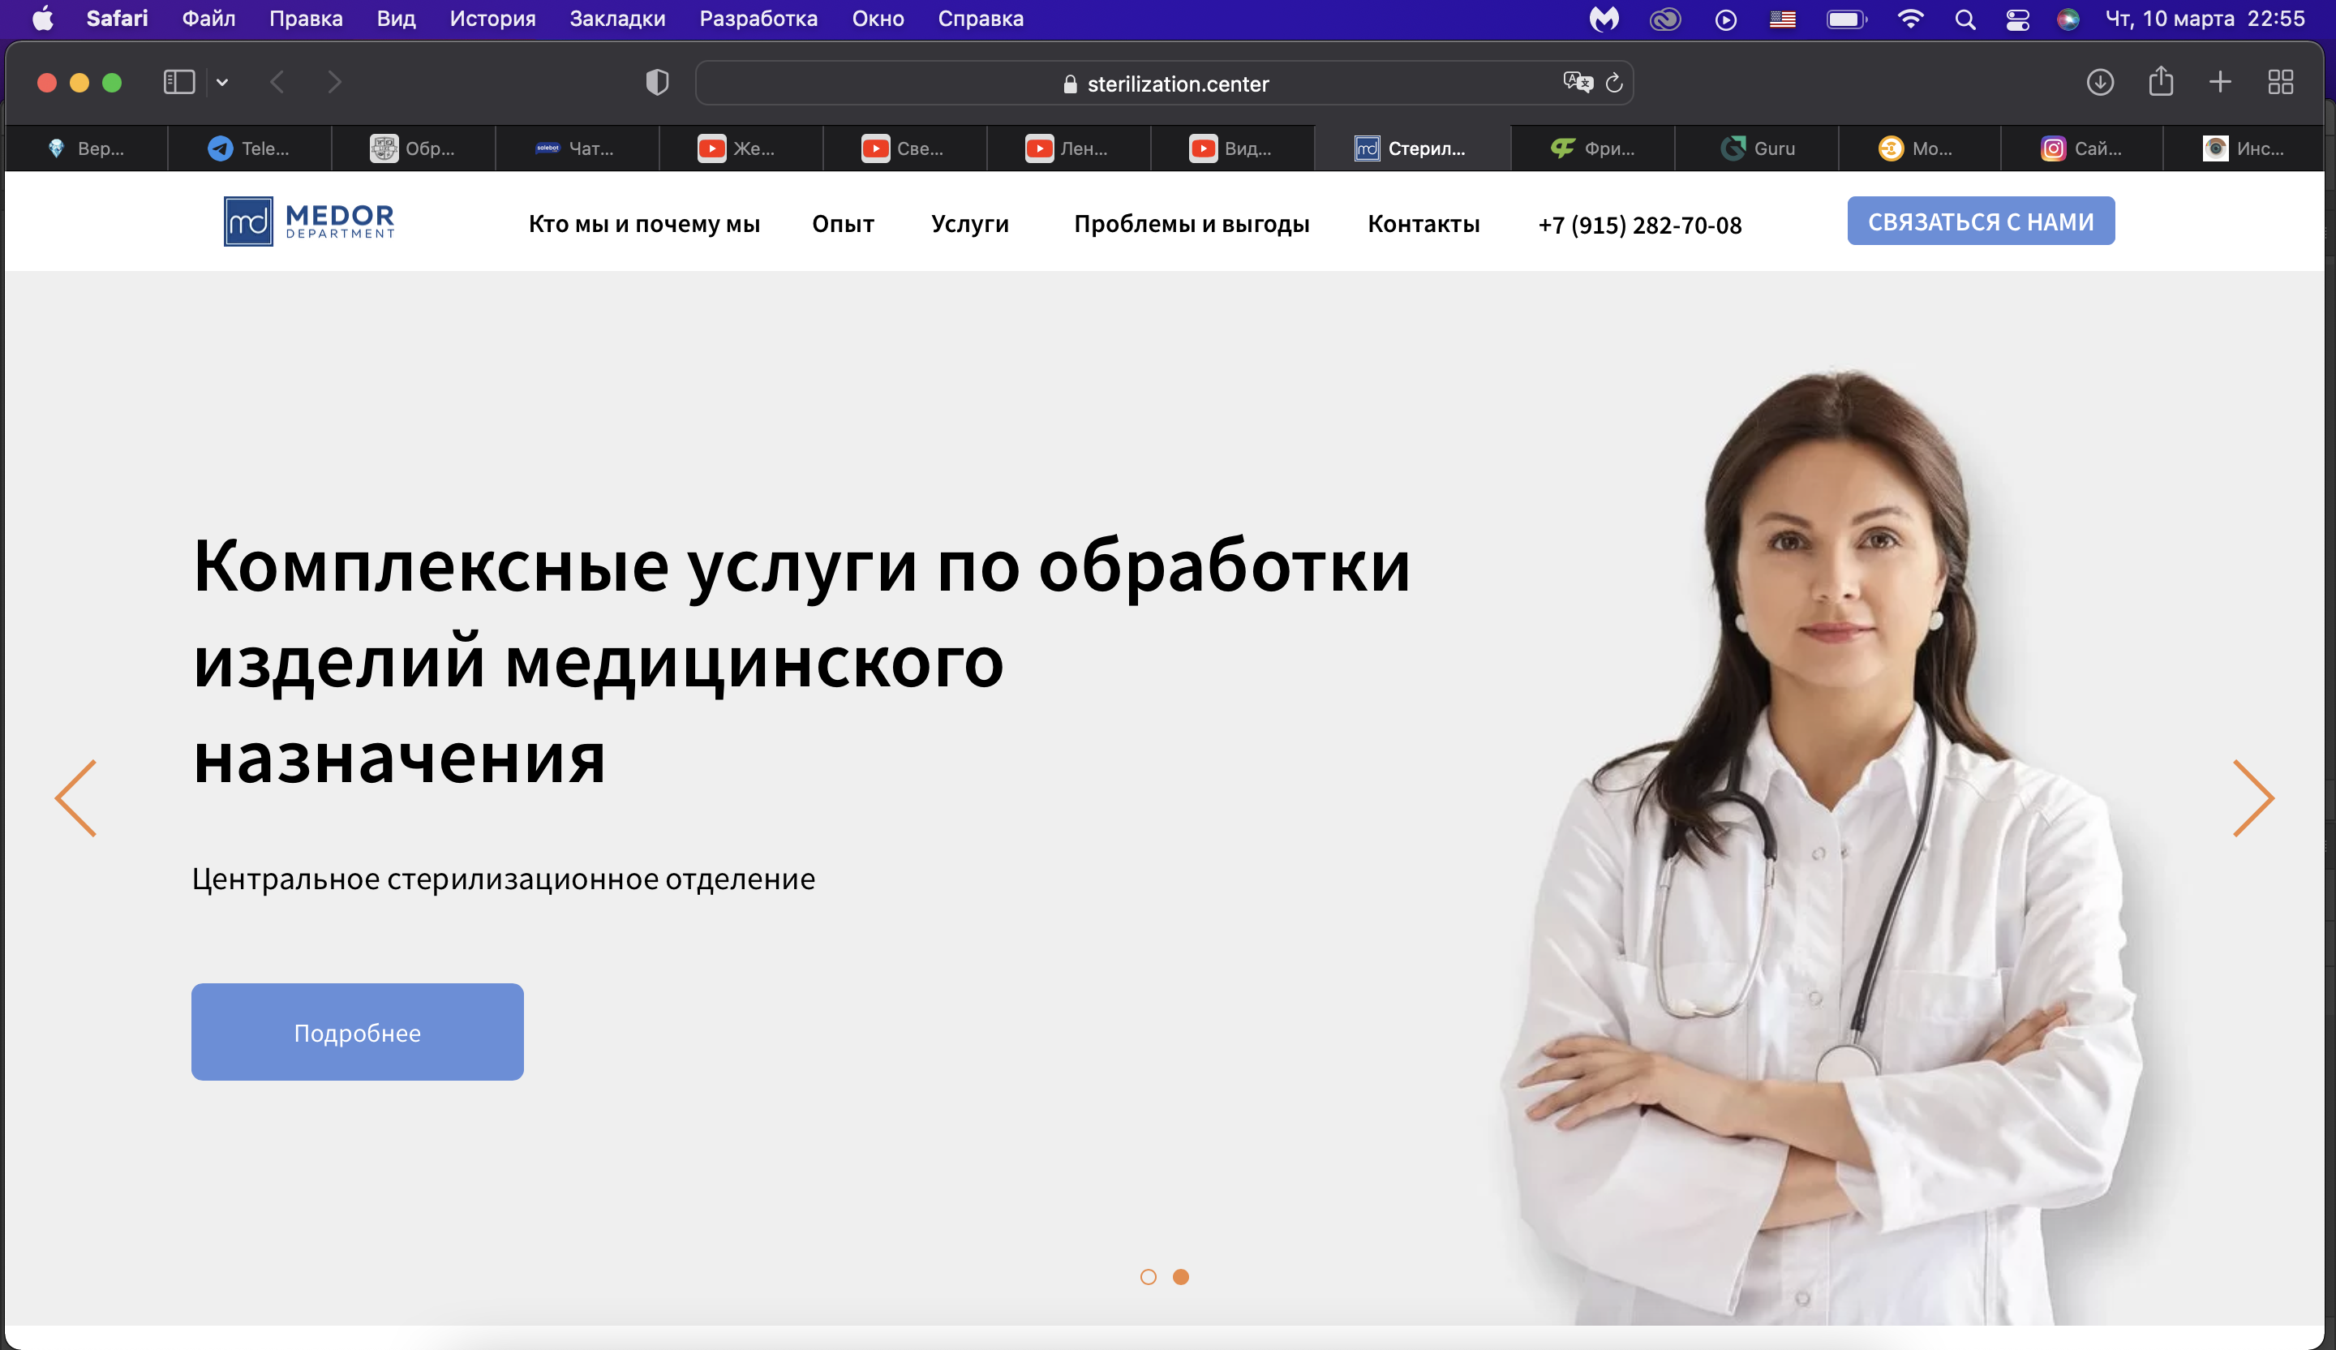The image size is (2336, 1350).
Task: Open Control Center icon
Action: pyautogui.click(x=2017, y=19)
